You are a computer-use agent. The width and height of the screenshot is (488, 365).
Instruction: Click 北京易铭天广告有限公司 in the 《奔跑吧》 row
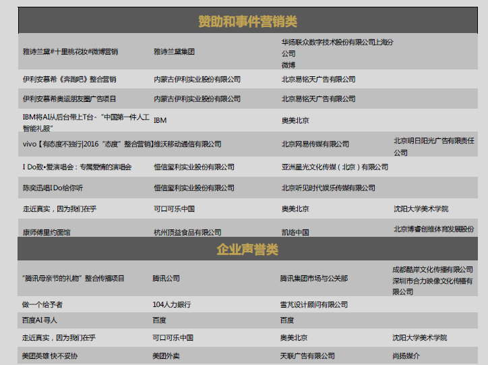pyautogui.click(x=318, y=80)
